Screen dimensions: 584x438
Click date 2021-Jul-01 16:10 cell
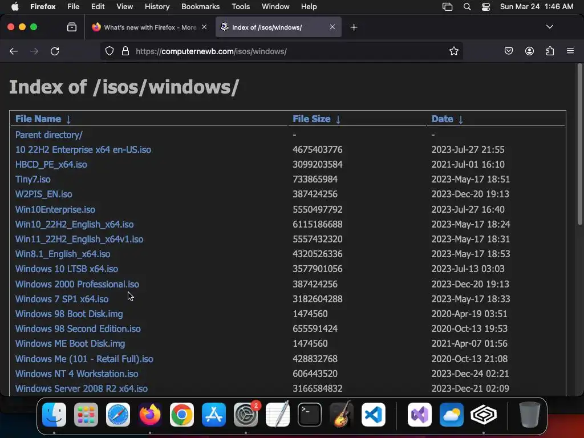tap(468, 165)
